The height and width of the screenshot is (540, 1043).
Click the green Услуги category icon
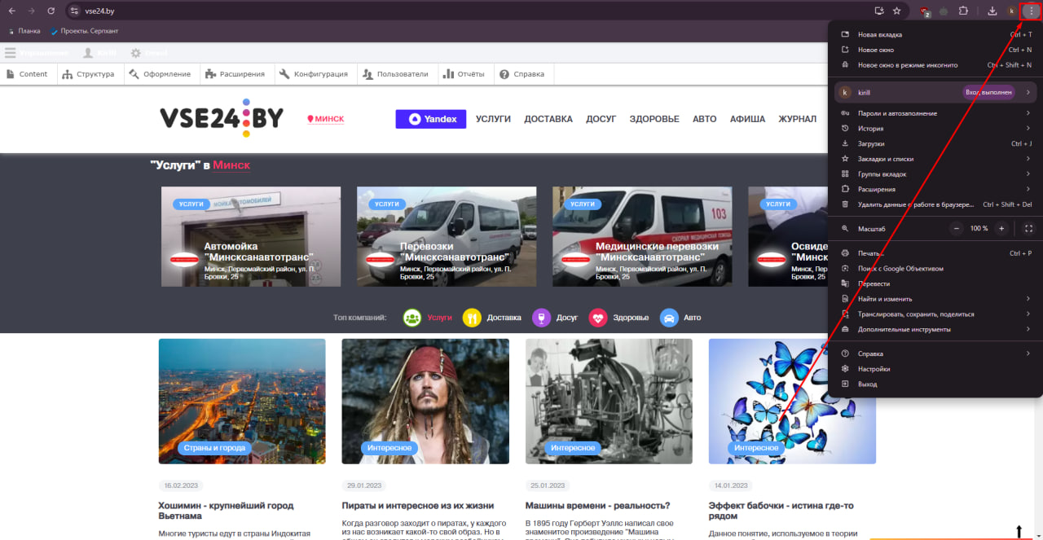[411, 318]
